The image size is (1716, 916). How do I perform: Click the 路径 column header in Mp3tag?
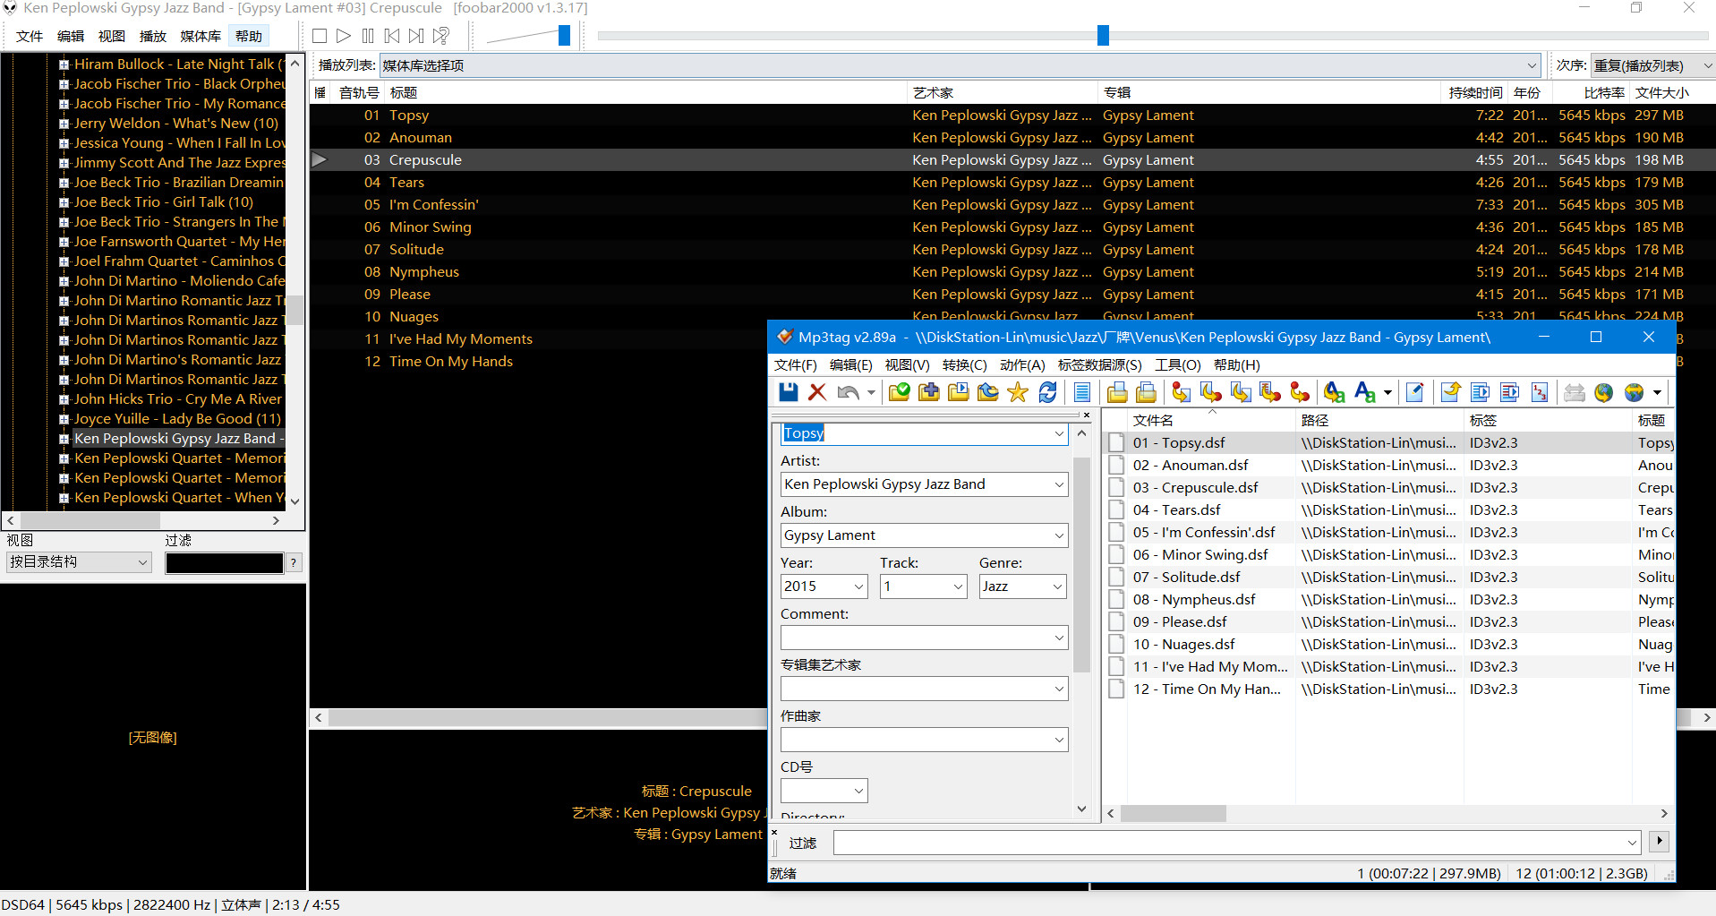click(x=1379, y=420)
